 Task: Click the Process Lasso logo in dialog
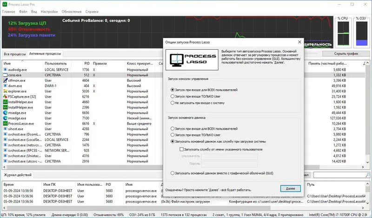(x=192, y=60)
